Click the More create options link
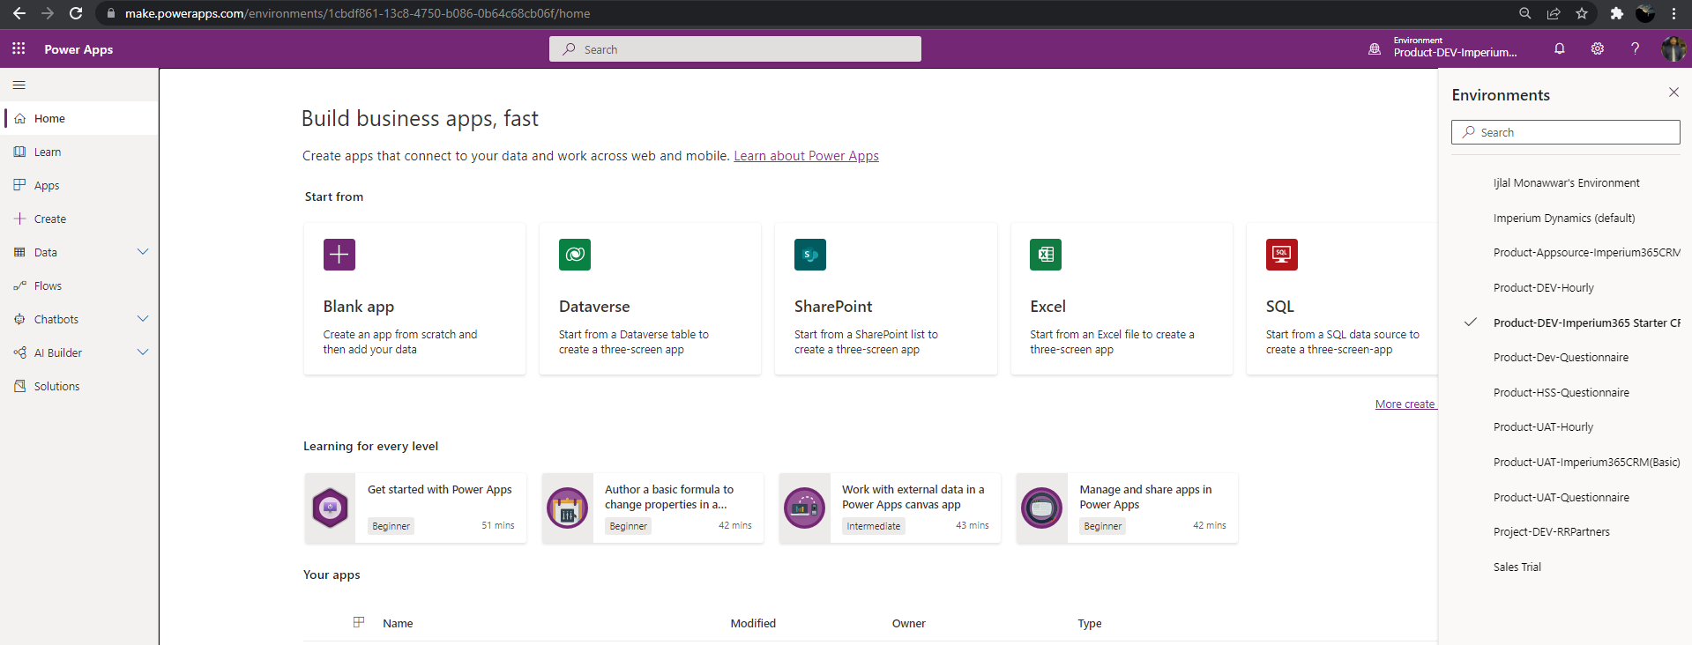Viewport: 1692px width, 645px height. point(1405,404)
